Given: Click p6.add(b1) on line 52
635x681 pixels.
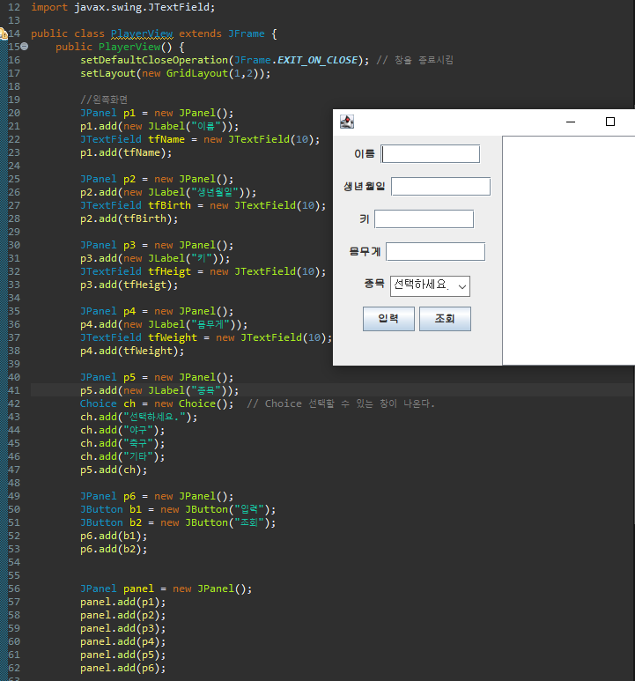Looking at the screenshot, I should coord(114,536).
